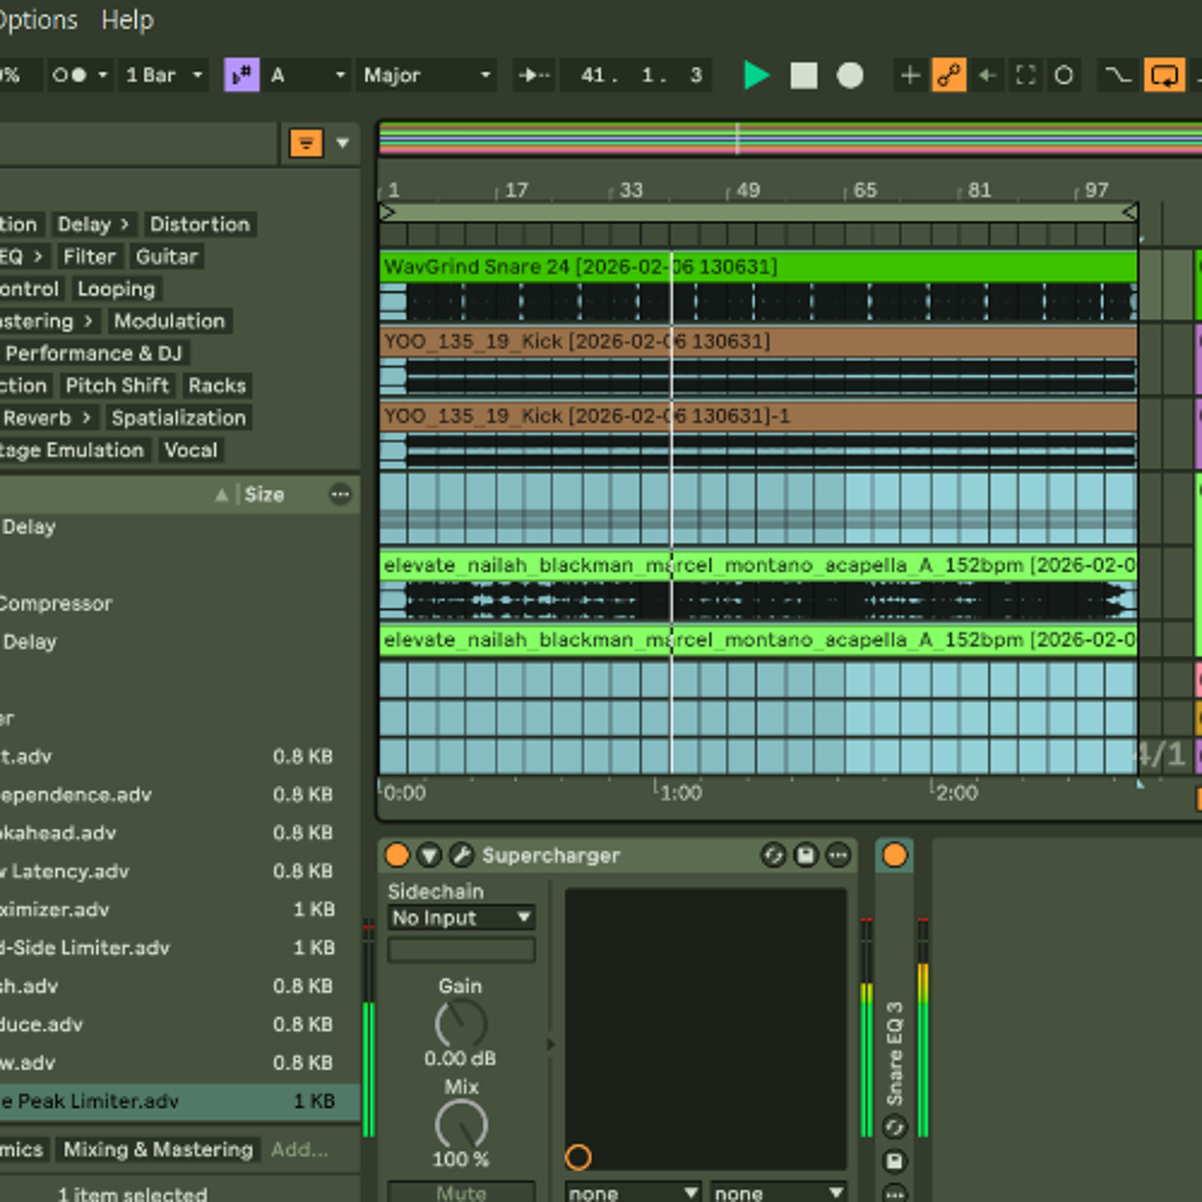
Task: Toggle the Supercharger device activator
Action: [397, 855]
